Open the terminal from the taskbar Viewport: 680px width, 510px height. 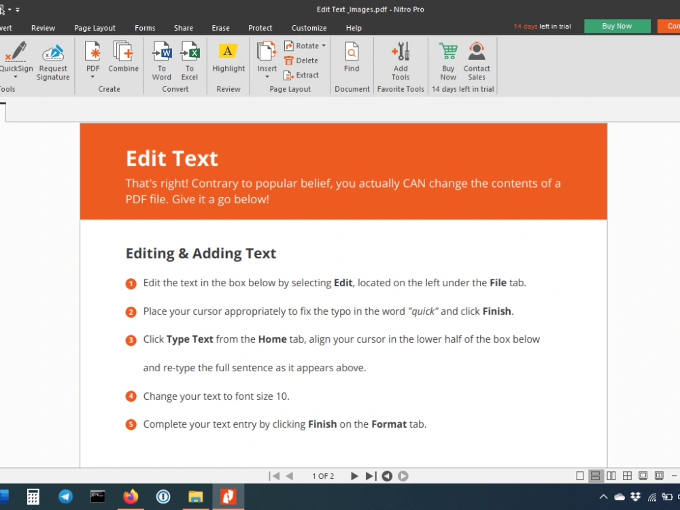[x=97, y=496]
